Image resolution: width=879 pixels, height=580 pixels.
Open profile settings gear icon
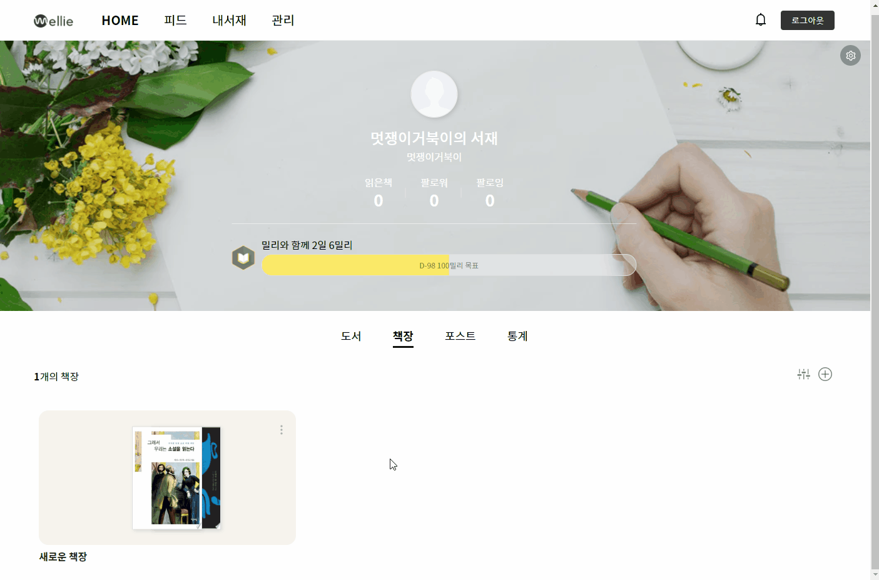850,56
